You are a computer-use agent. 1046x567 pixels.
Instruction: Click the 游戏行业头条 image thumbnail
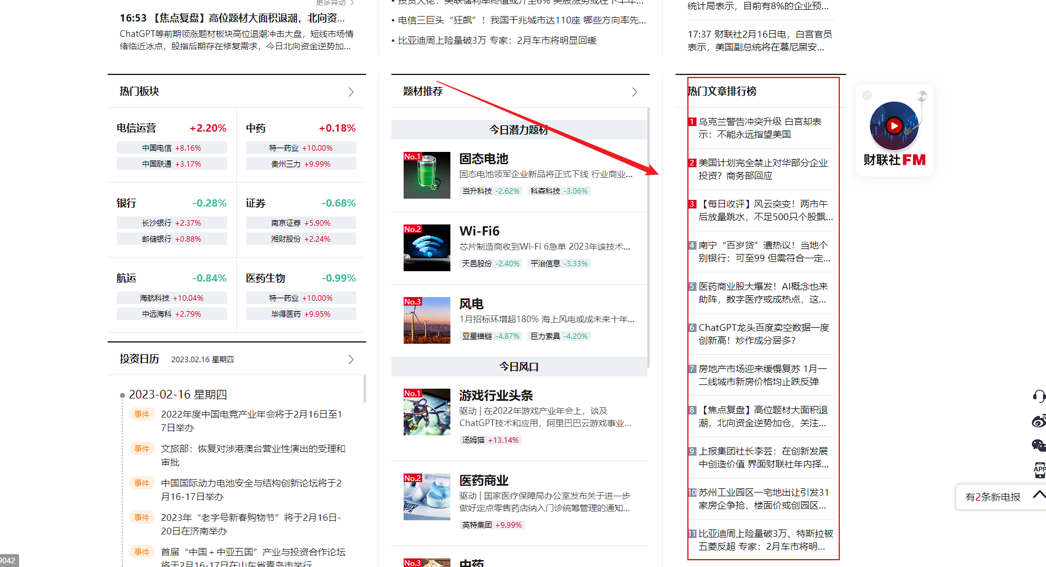tap(426, 411)
